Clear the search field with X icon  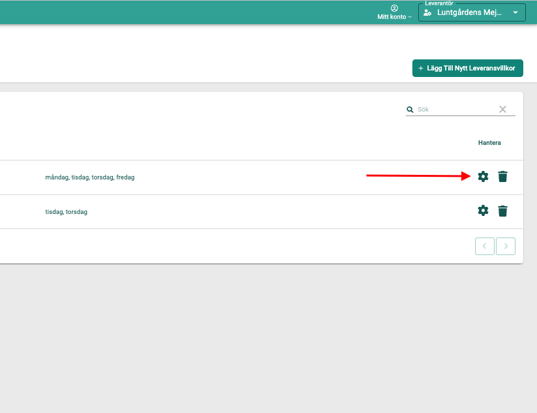[502, 109]
